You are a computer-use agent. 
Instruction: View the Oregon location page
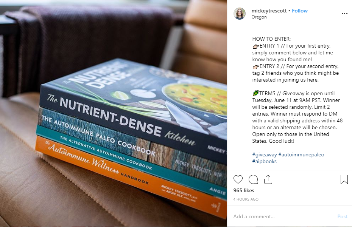click(x=259, y=17)
